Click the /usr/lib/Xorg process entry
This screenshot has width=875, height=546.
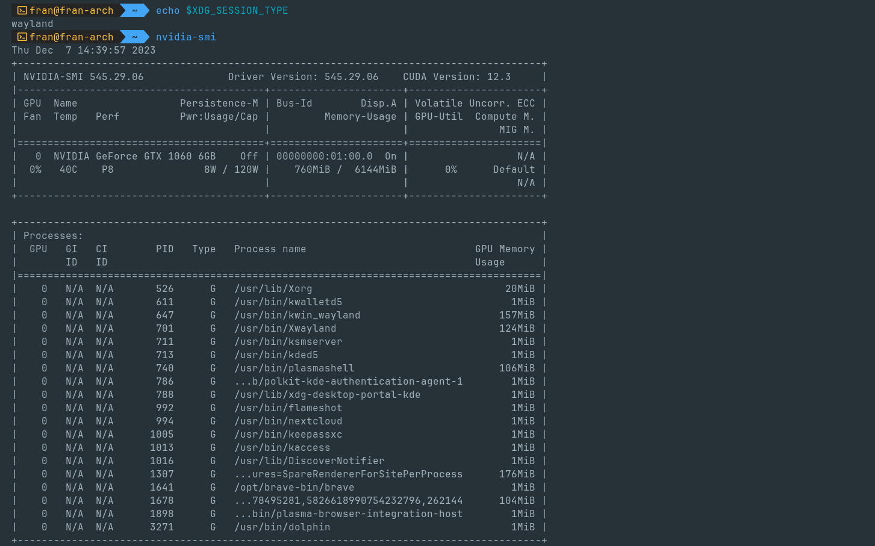point(273,288)
